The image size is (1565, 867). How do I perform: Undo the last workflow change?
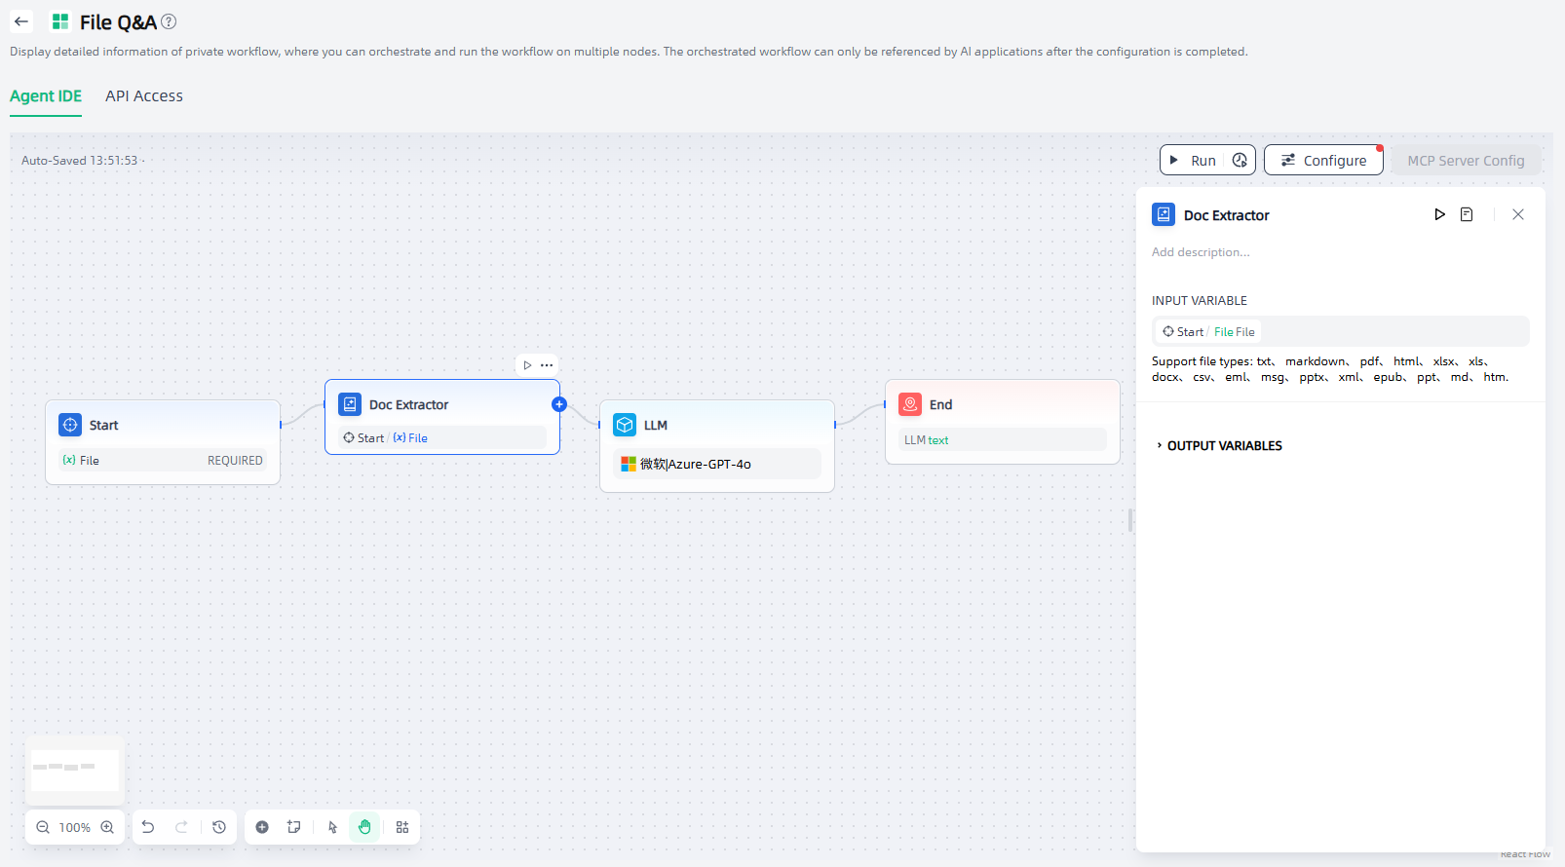pos(148,827)
